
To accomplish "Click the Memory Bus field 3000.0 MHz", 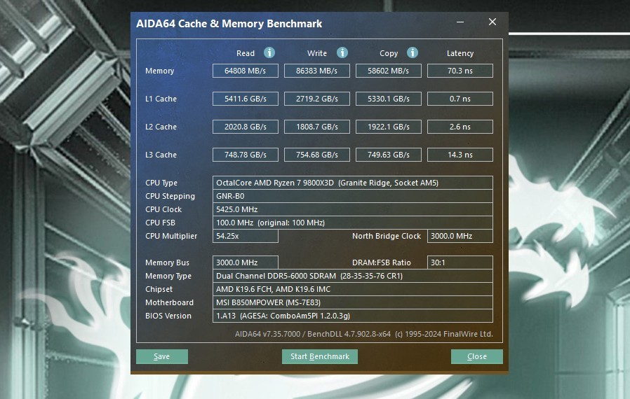I will [x=246, y=262].
